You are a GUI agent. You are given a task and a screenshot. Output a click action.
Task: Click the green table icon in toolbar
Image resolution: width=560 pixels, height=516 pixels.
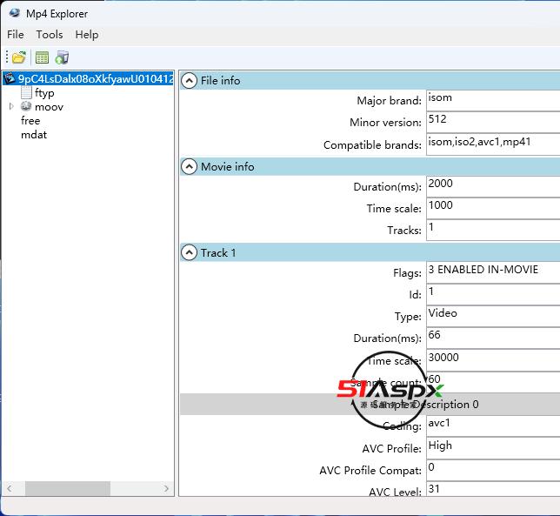(42, 57)
